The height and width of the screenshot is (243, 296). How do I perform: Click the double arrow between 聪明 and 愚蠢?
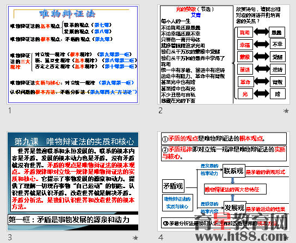(261, 32)
